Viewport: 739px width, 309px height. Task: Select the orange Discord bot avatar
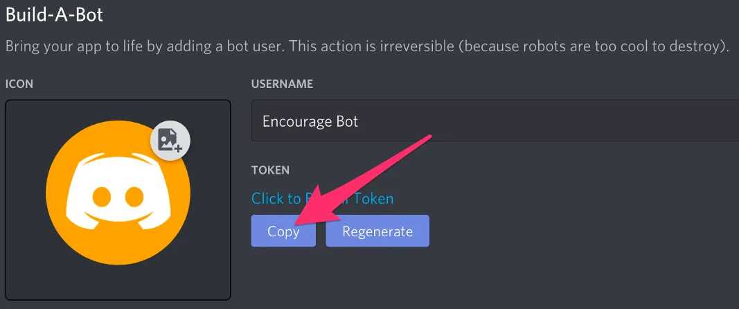(118, 193)
